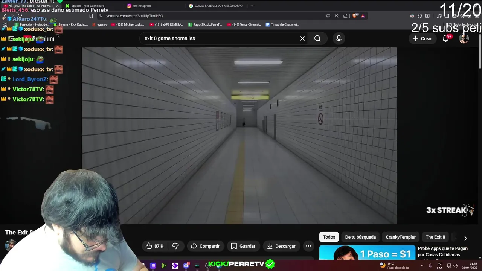The height and width of the screenshot is (271, 482).
Task: Open the '1 Paso = $1' video thumbnail
Action: 367,253
